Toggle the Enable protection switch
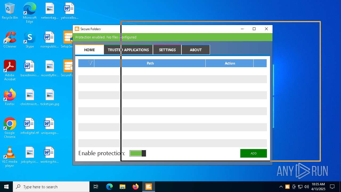 [138, 153]
